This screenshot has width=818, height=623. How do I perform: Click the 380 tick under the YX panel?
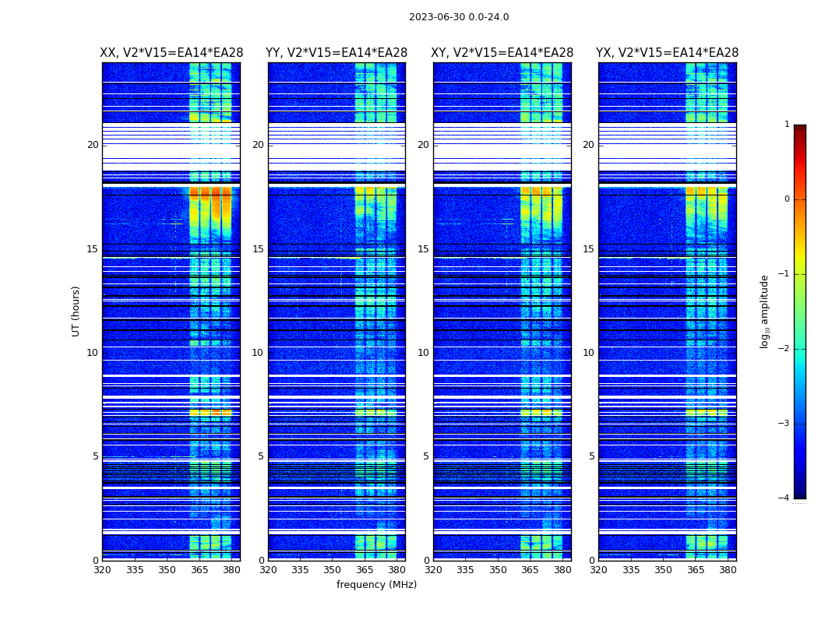(728, 570)
